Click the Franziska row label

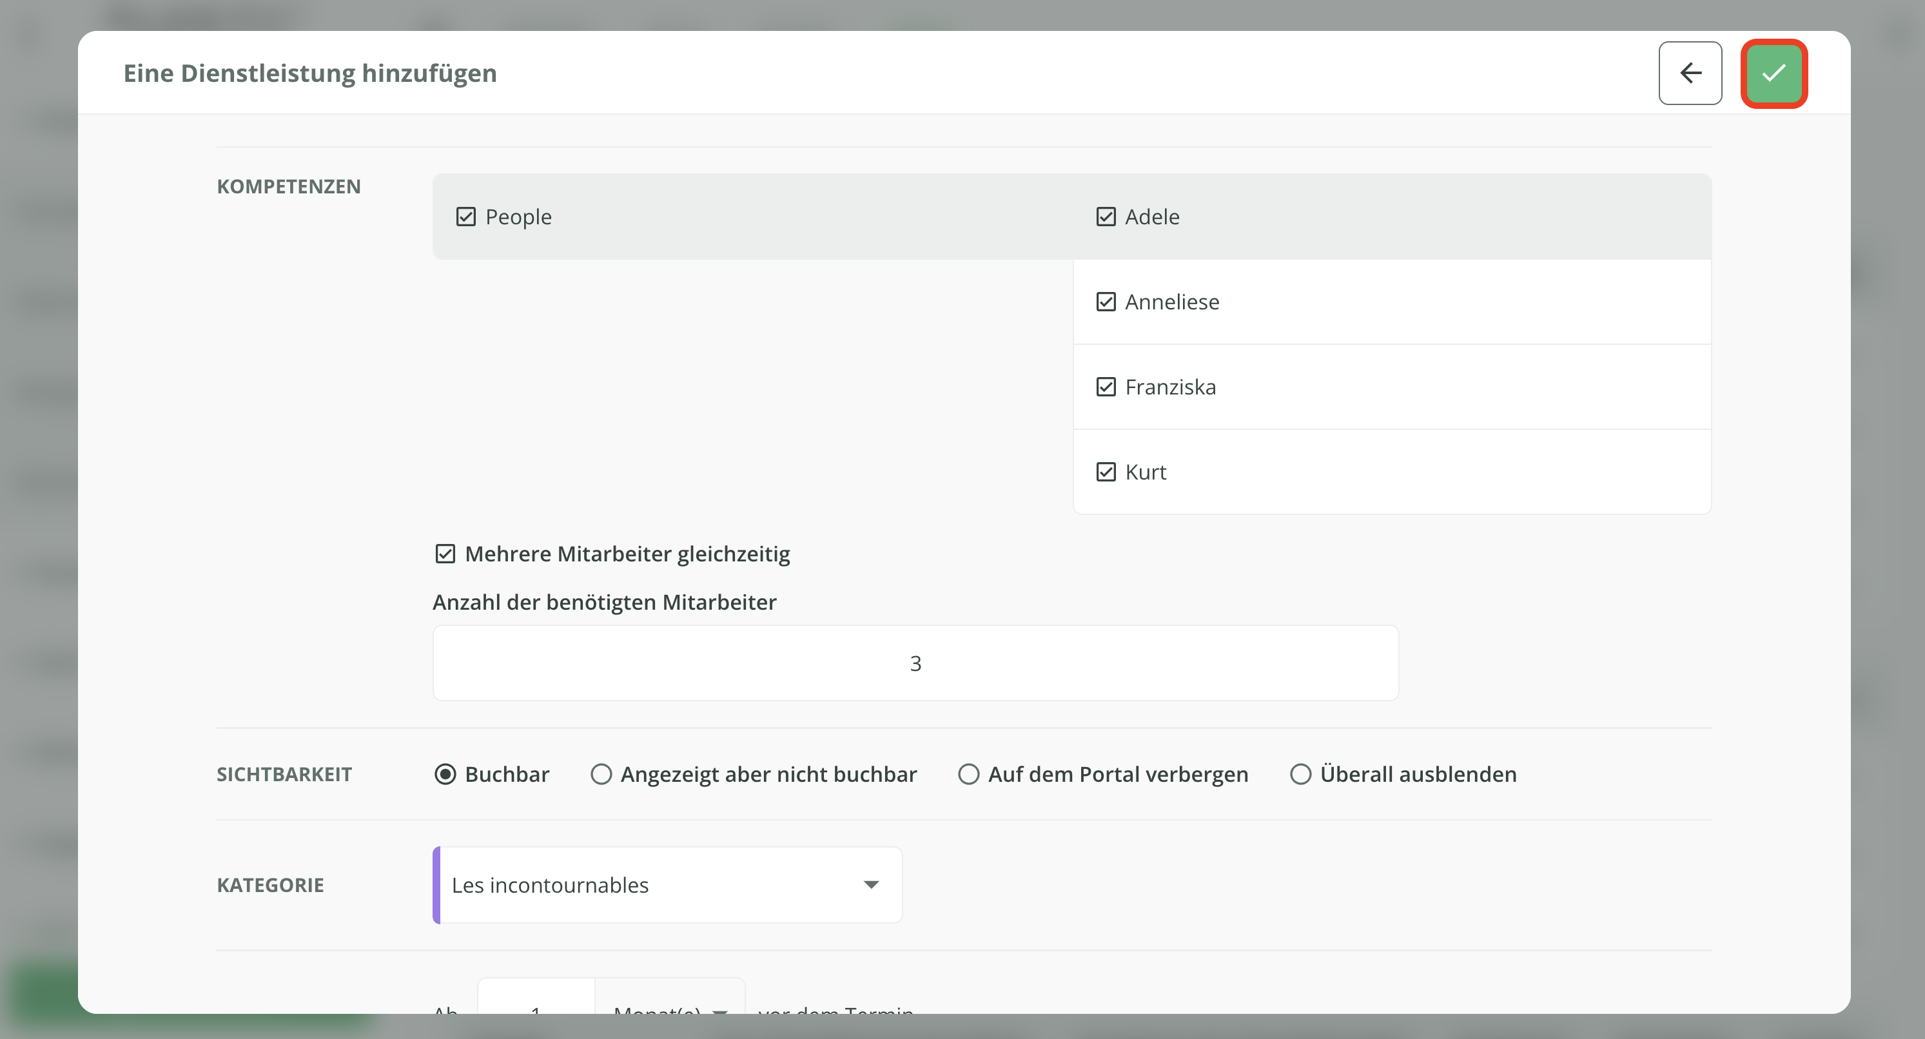1170,387
